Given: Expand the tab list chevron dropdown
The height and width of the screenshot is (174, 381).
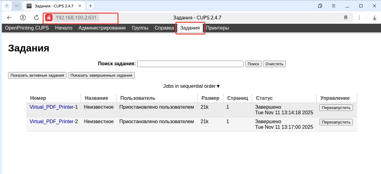Looking at the screenshot, I should pos(17,6).
